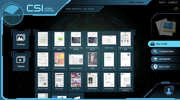Screen dimensions: 180x100
Task: Open the Yacht Register file
Action: [43, 41]
